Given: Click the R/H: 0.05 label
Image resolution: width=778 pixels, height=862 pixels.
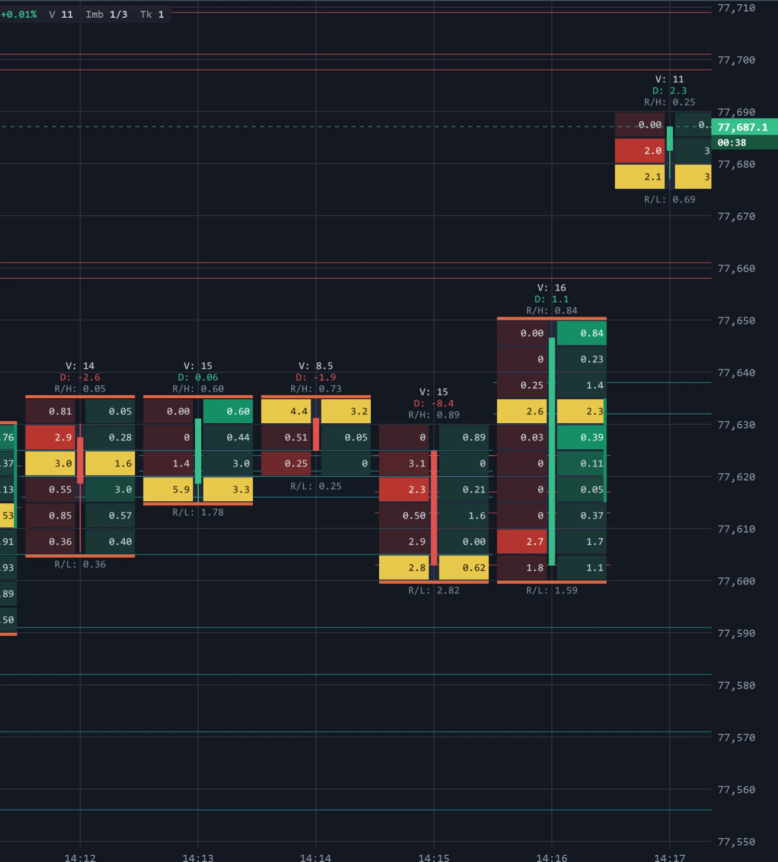Looking at the screenshot, I should pyautogui.click(x=80, y=389).
